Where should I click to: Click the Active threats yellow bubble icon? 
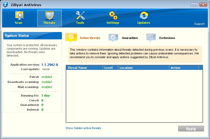tap(71, 38)
